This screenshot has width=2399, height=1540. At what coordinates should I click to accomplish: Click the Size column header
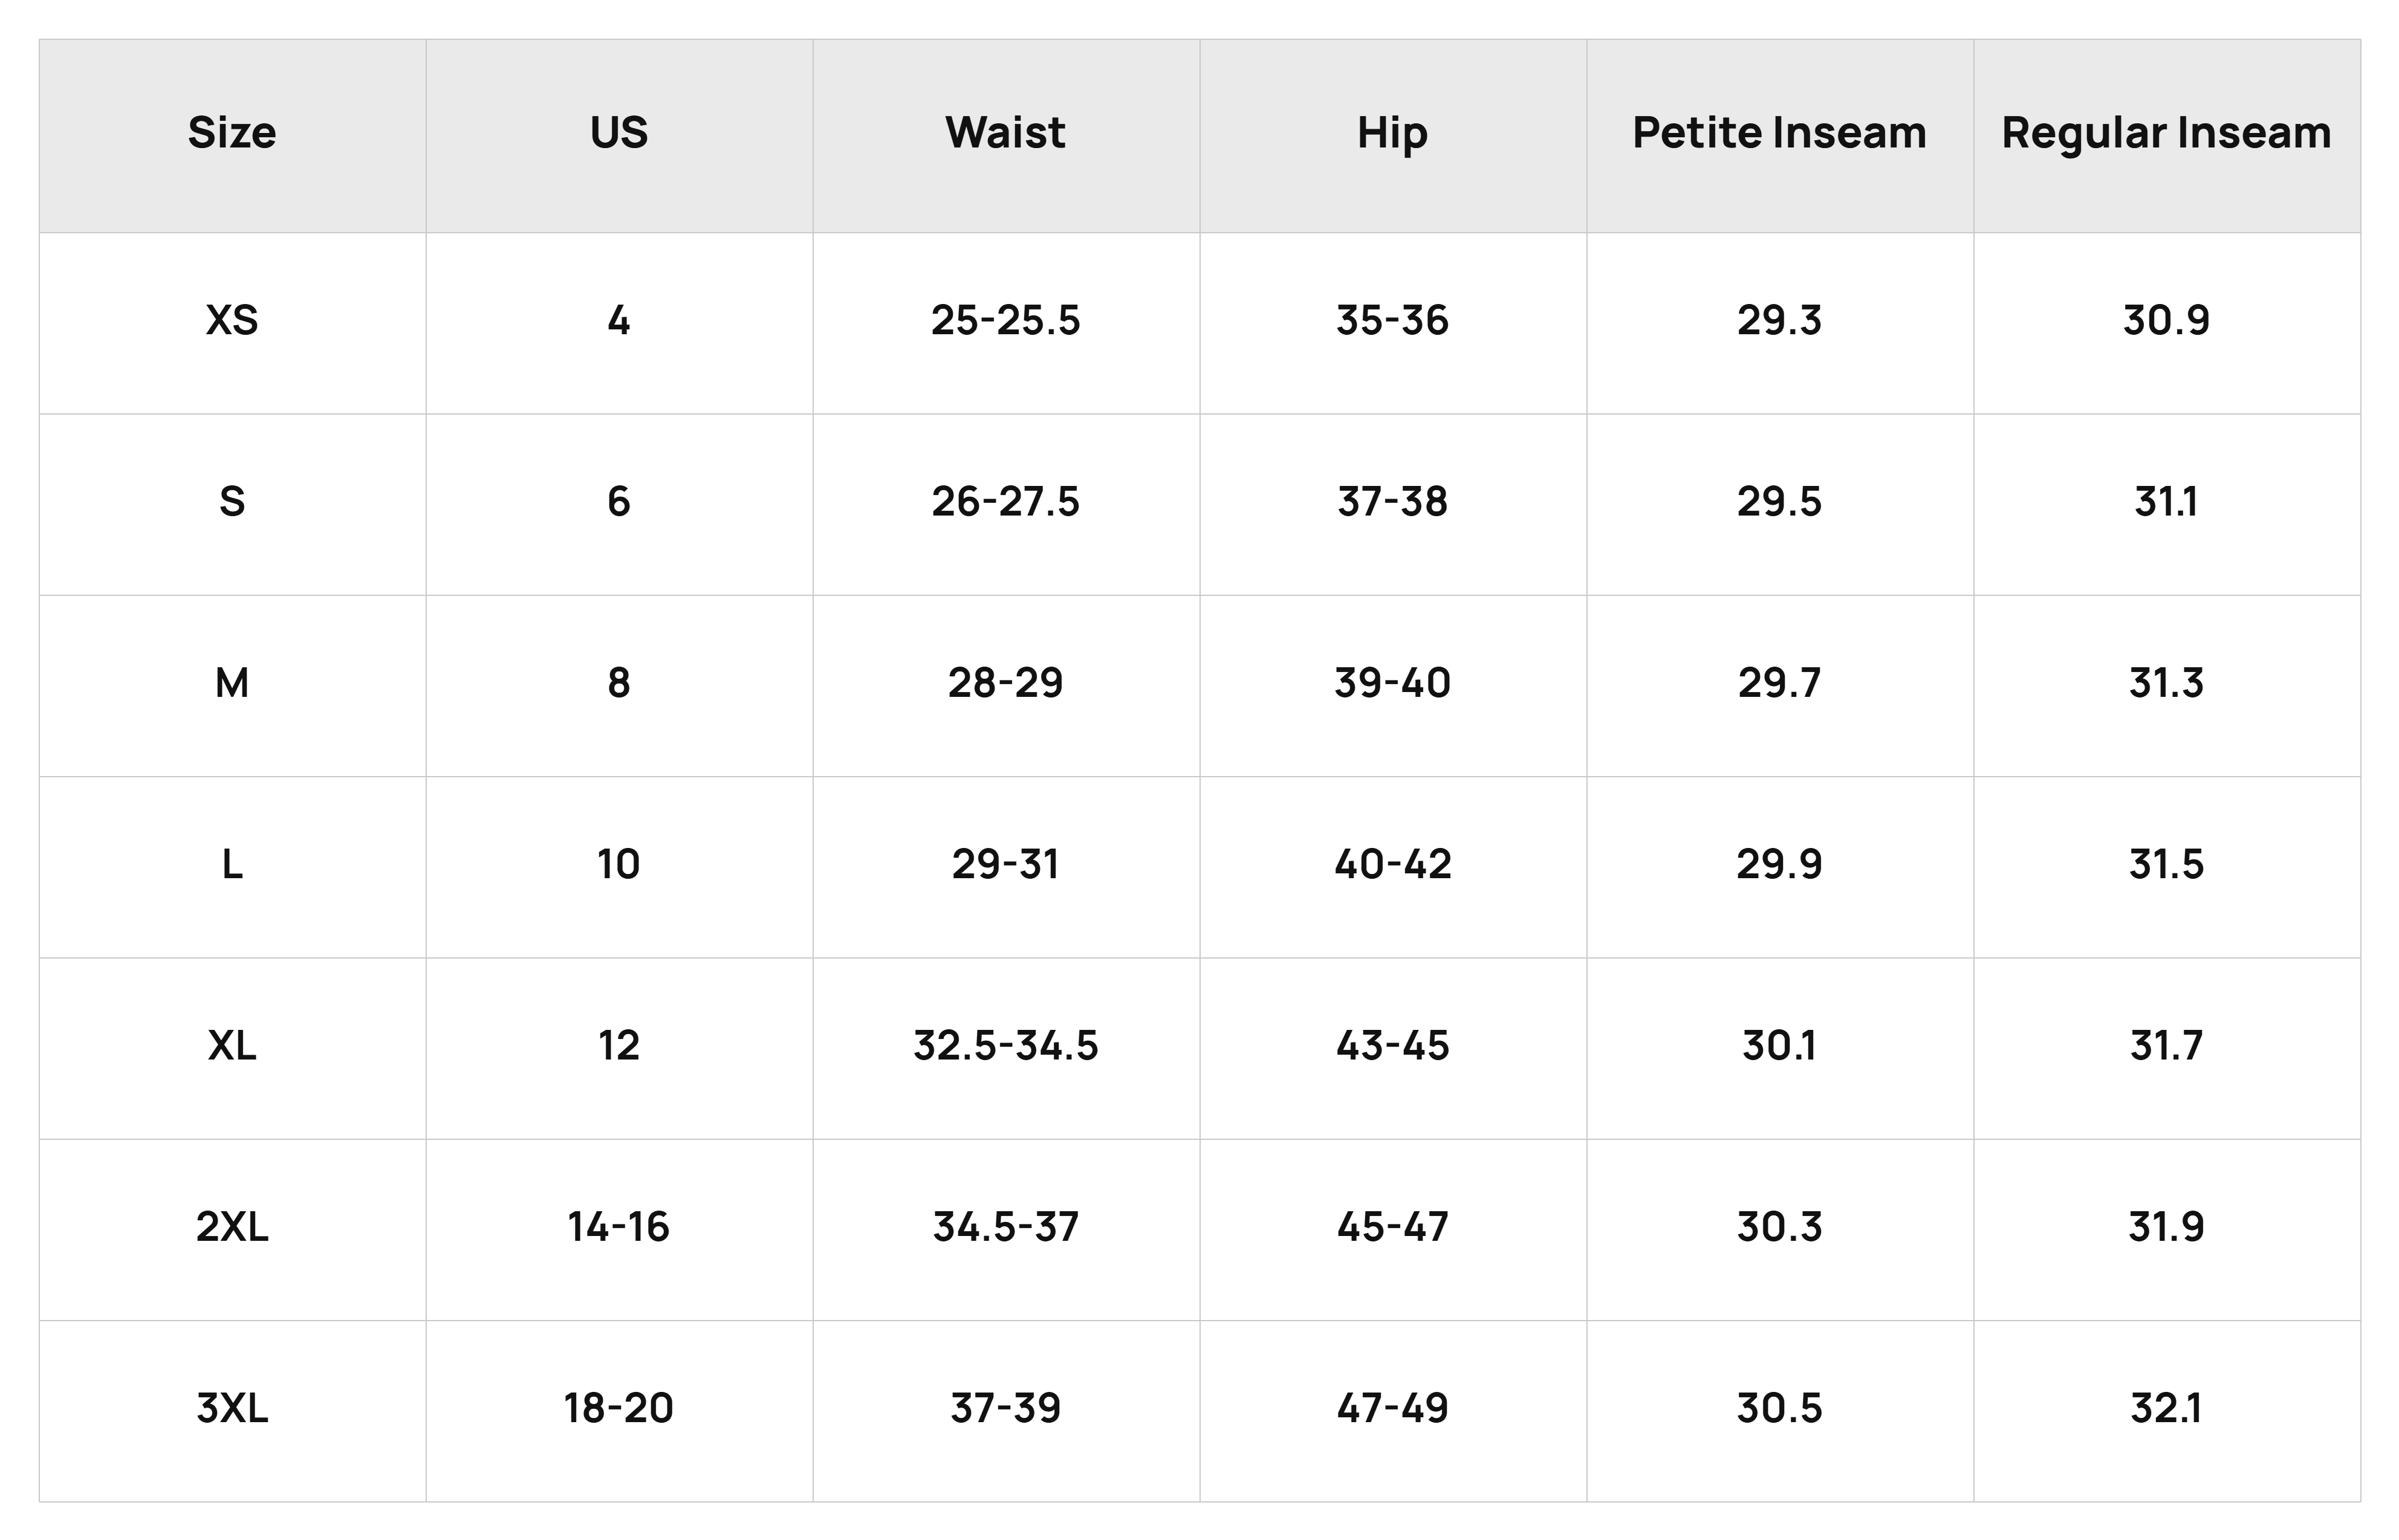pos(232,133)
